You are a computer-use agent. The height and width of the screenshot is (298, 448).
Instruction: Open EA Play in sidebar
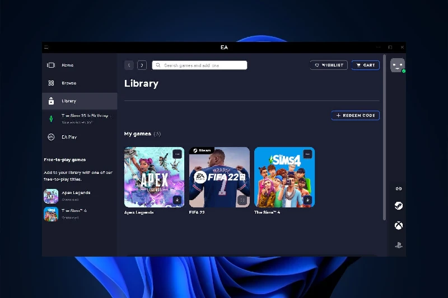[80, 137]
